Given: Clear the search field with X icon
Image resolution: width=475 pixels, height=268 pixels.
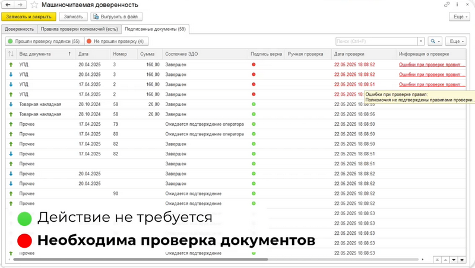Looking at the screenshot, I should [x=421, y=42].
